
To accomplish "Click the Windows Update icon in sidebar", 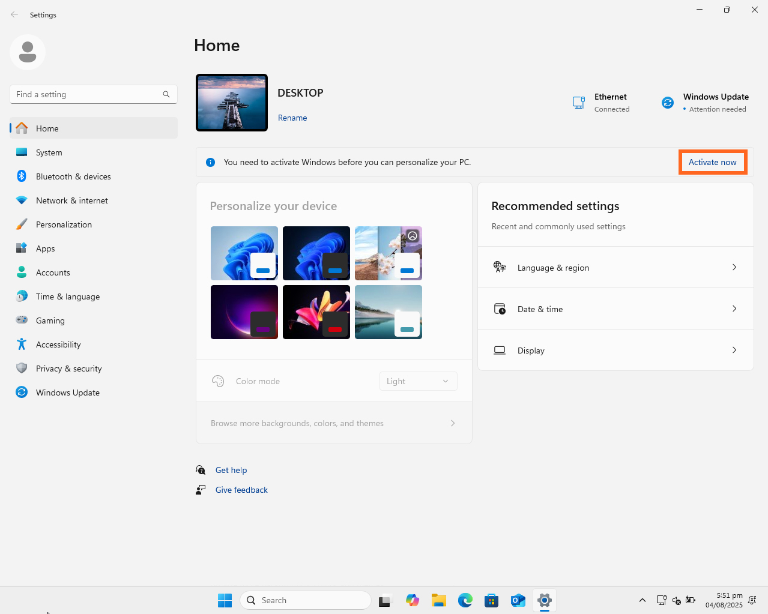I will [22, 392].
